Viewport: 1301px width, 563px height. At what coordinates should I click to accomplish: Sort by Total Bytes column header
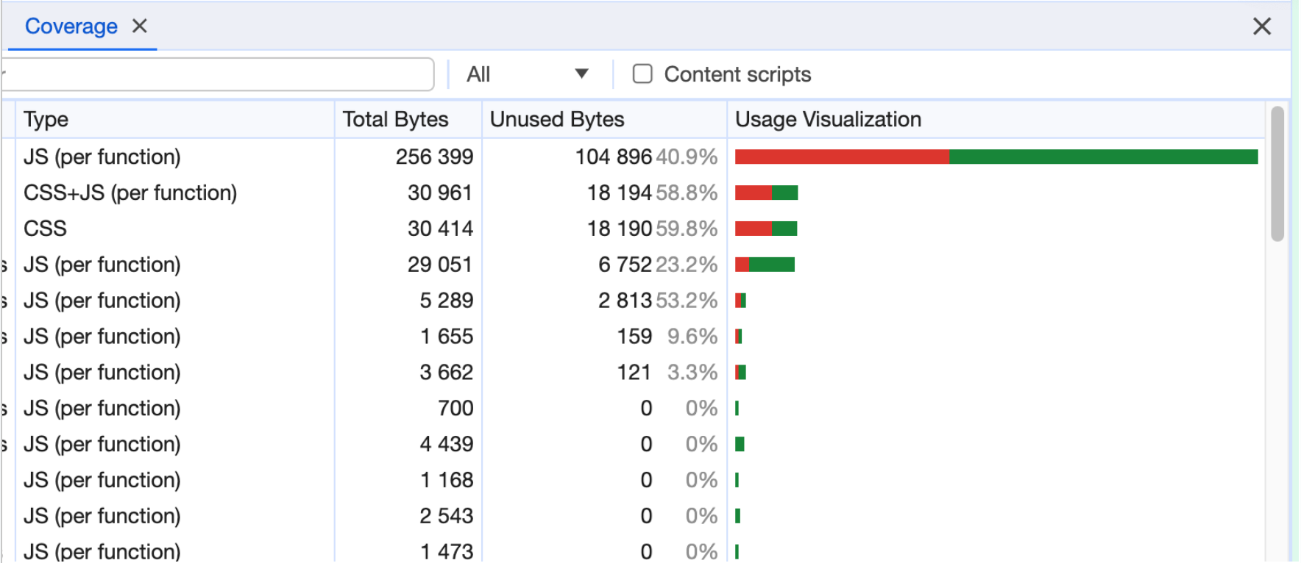[x=408, y=119]
